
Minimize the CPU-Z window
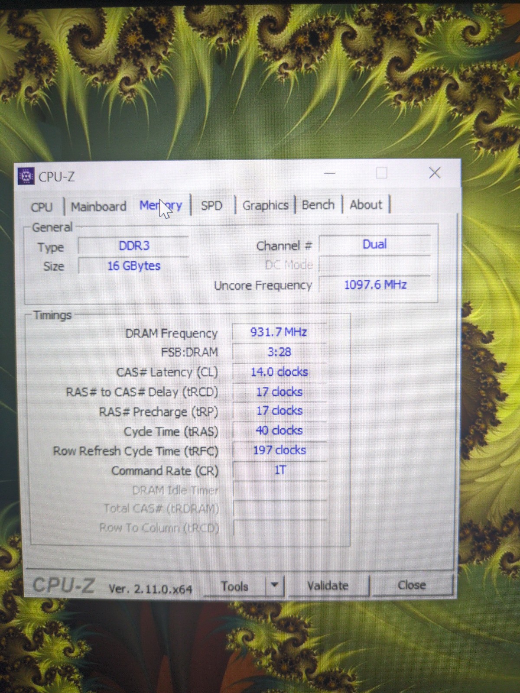pyautogui.click(x=330, y=173)
